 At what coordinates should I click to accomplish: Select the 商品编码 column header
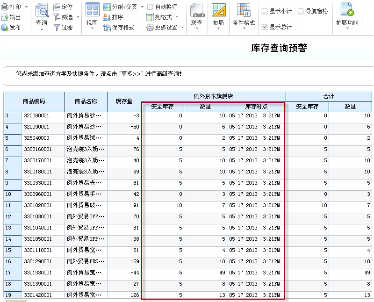click(x=34, y=101)
